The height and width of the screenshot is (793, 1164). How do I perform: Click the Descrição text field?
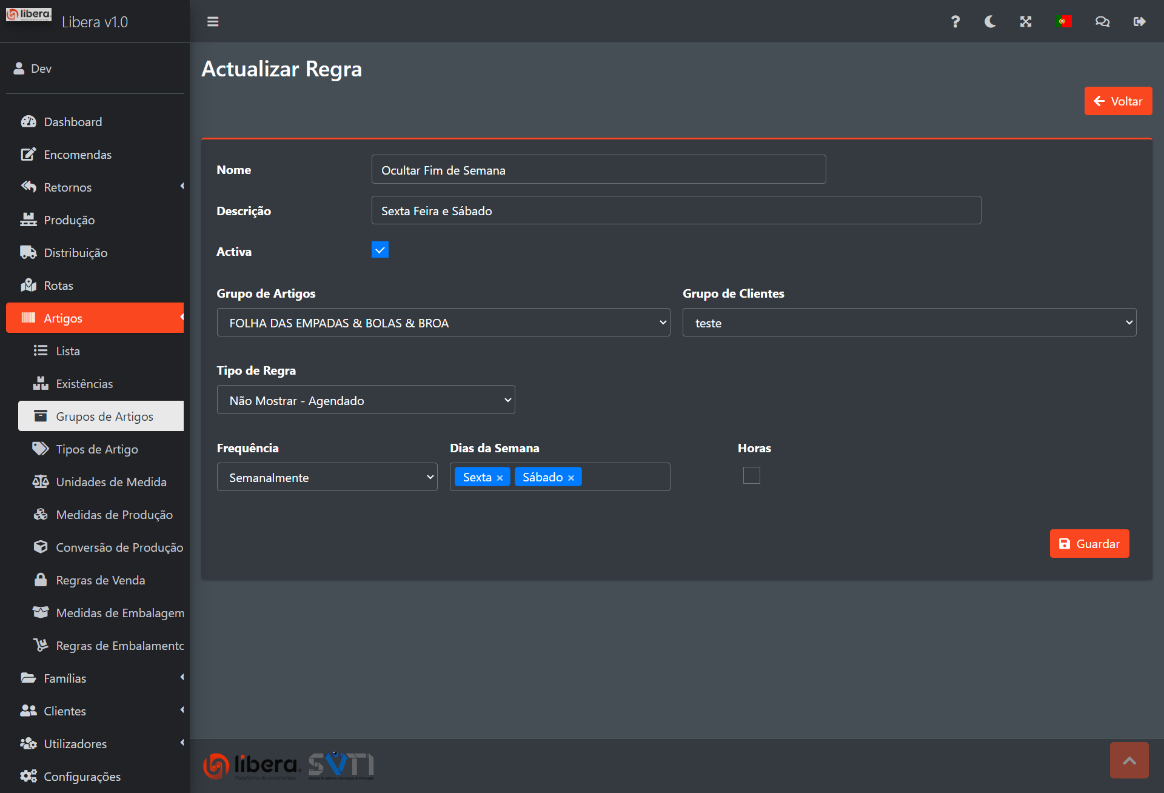(x=675, y=210)
